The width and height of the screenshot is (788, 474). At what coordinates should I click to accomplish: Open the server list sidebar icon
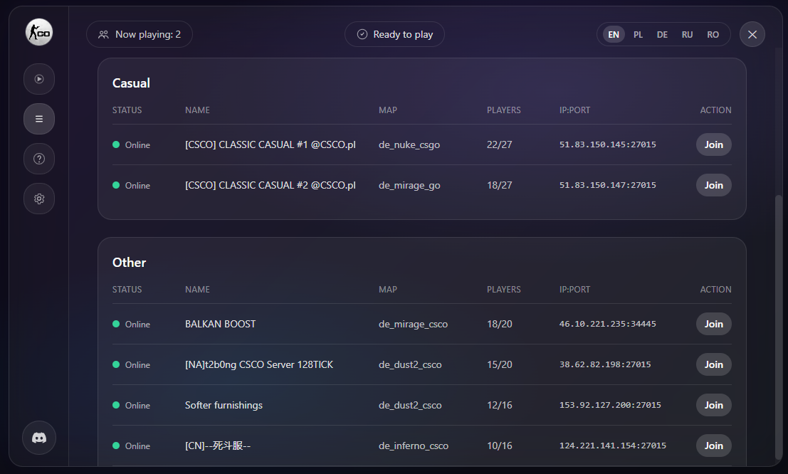coord(39,119)
